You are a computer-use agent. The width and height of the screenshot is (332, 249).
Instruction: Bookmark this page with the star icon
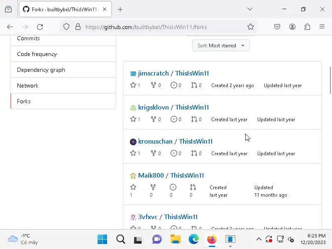click(x=251, y=27)
